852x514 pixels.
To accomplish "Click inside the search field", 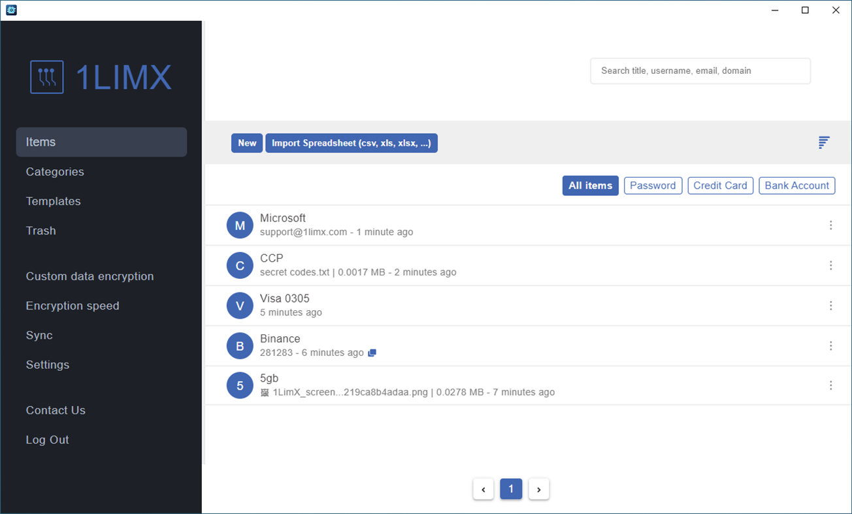I will click(x=700, y=71).
